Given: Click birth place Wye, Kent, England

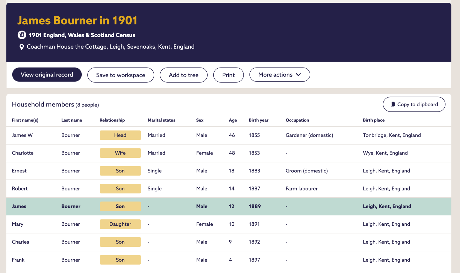Looking at the screenshot, I should coord(385,153).
